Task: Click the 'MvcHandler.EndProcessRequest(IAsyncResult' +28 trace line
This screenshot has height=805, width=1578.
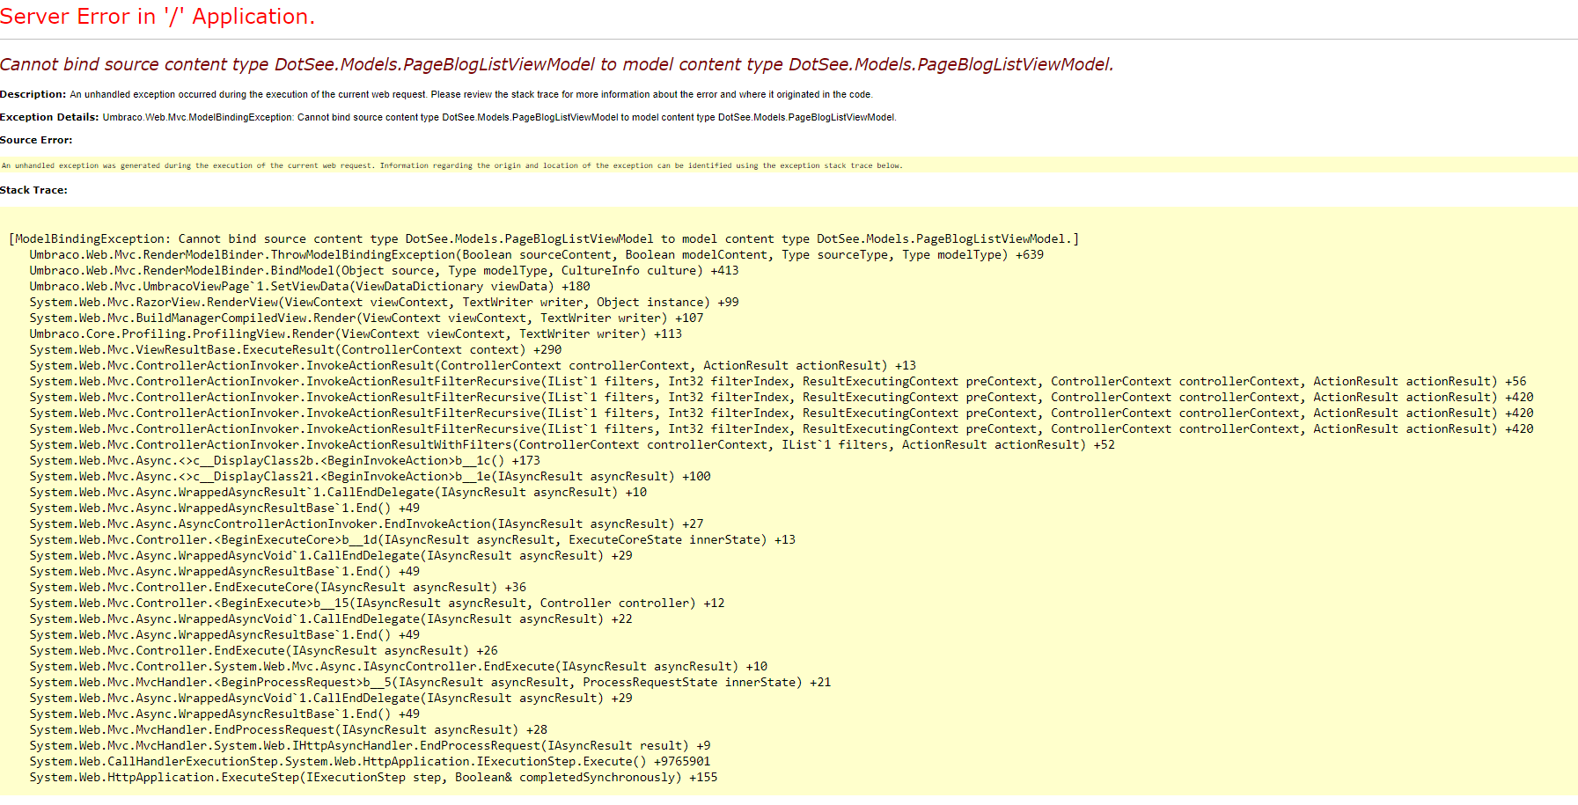Action: tap(289, 729)
